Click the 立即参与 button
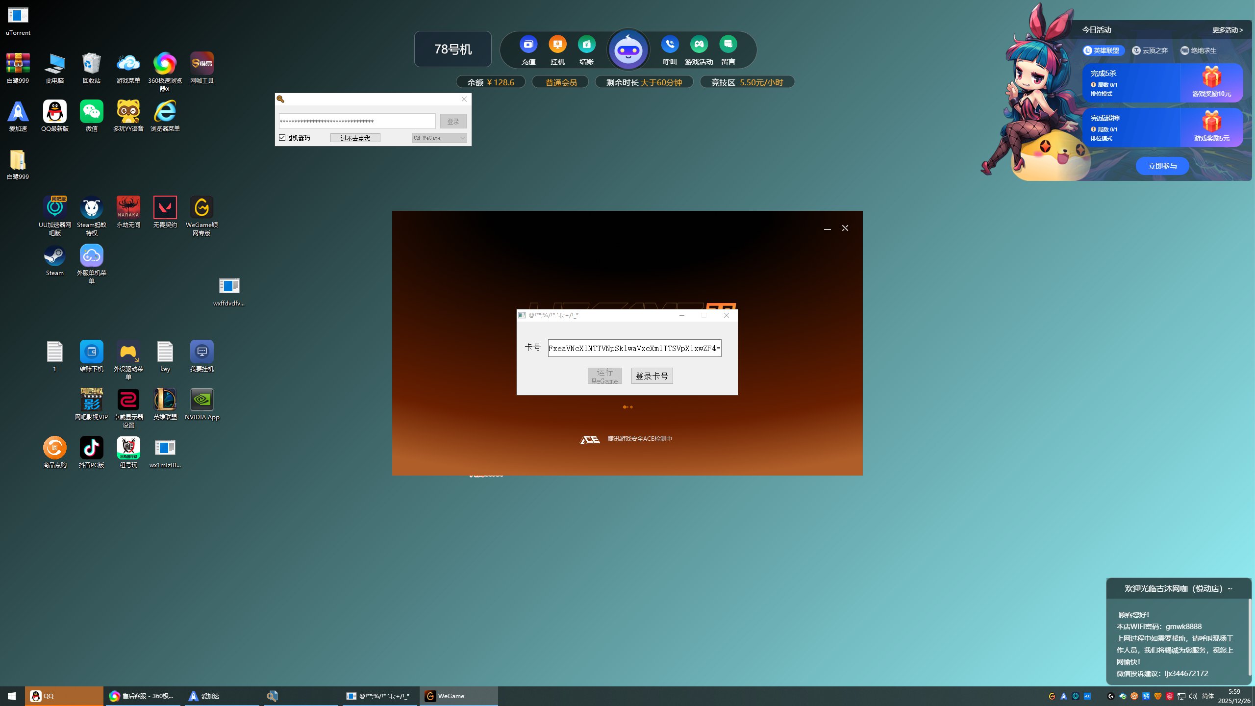1255x706 pixels. (1162, 166)
